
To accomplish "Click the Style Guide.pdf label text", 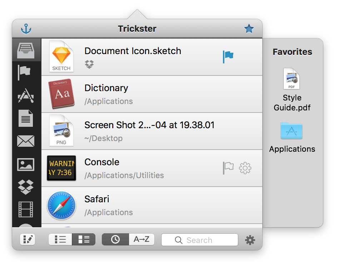I will point(292,103).
